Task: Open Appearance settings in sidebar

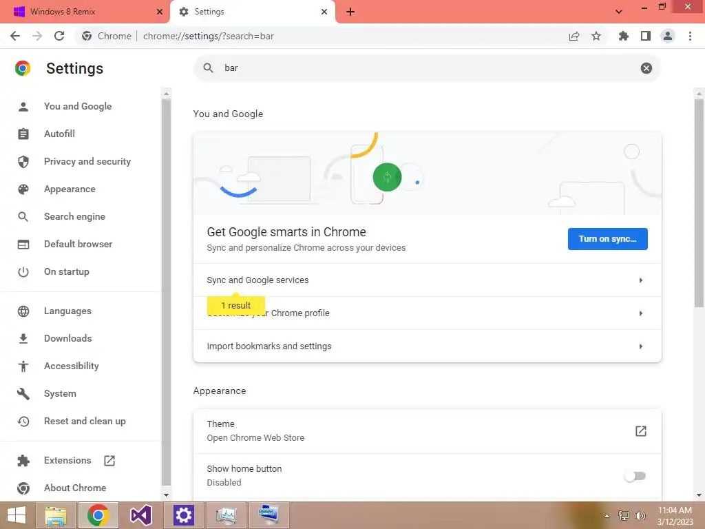Action: [x=70, y=189]
